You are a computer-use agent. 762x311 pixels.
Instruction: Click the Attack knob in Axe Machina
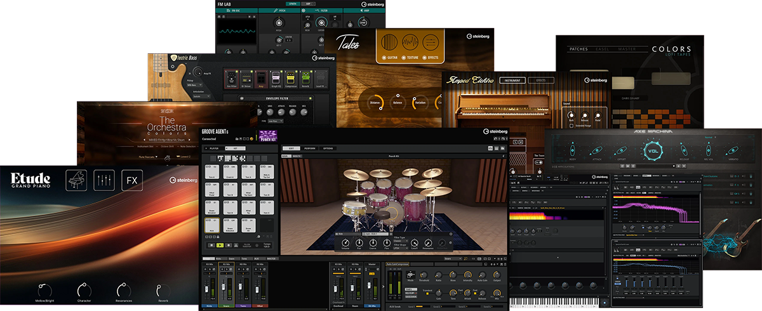tap(596, 152)
